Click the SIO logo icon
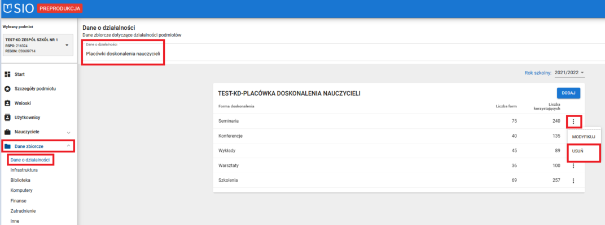The height and width of the screenshot is (225, 605). (x=8, y=8)
